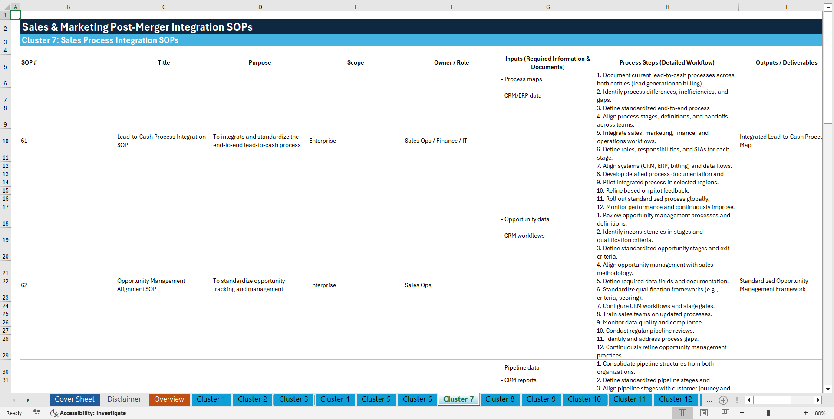The width and height of the screenshot is (834, 419).
Task: Start macro recording from status bar
Action: click(x=37, y=413)
